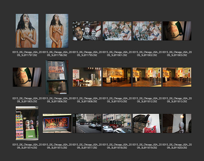Screen dimensions: 204x161
Task: Open the Free Smells neon window thumbnail
Action: pyautogui.click(x=57, y=77)
